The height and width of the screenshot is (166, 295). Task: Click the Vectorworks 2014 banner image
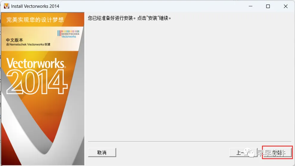(x=43, y=89)
